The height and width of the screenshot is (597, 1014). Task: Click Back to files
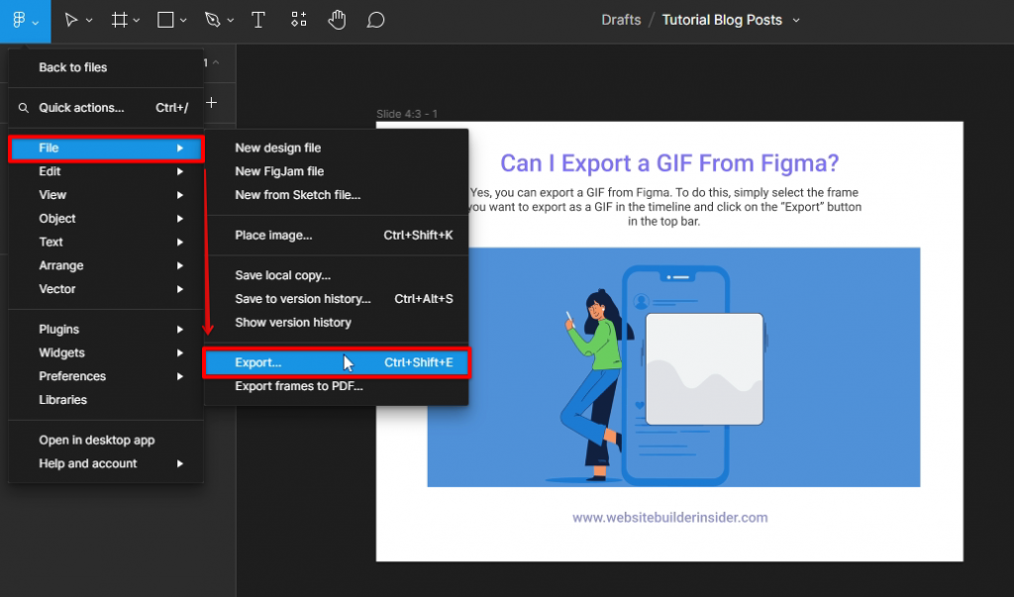click(72, 67)
